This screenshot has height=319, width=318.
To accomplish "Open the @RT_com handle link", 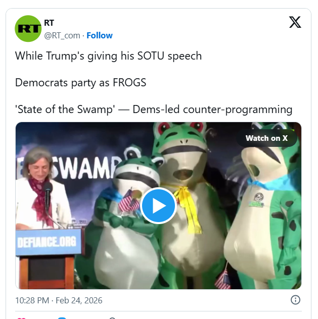I will coord(62,35).
